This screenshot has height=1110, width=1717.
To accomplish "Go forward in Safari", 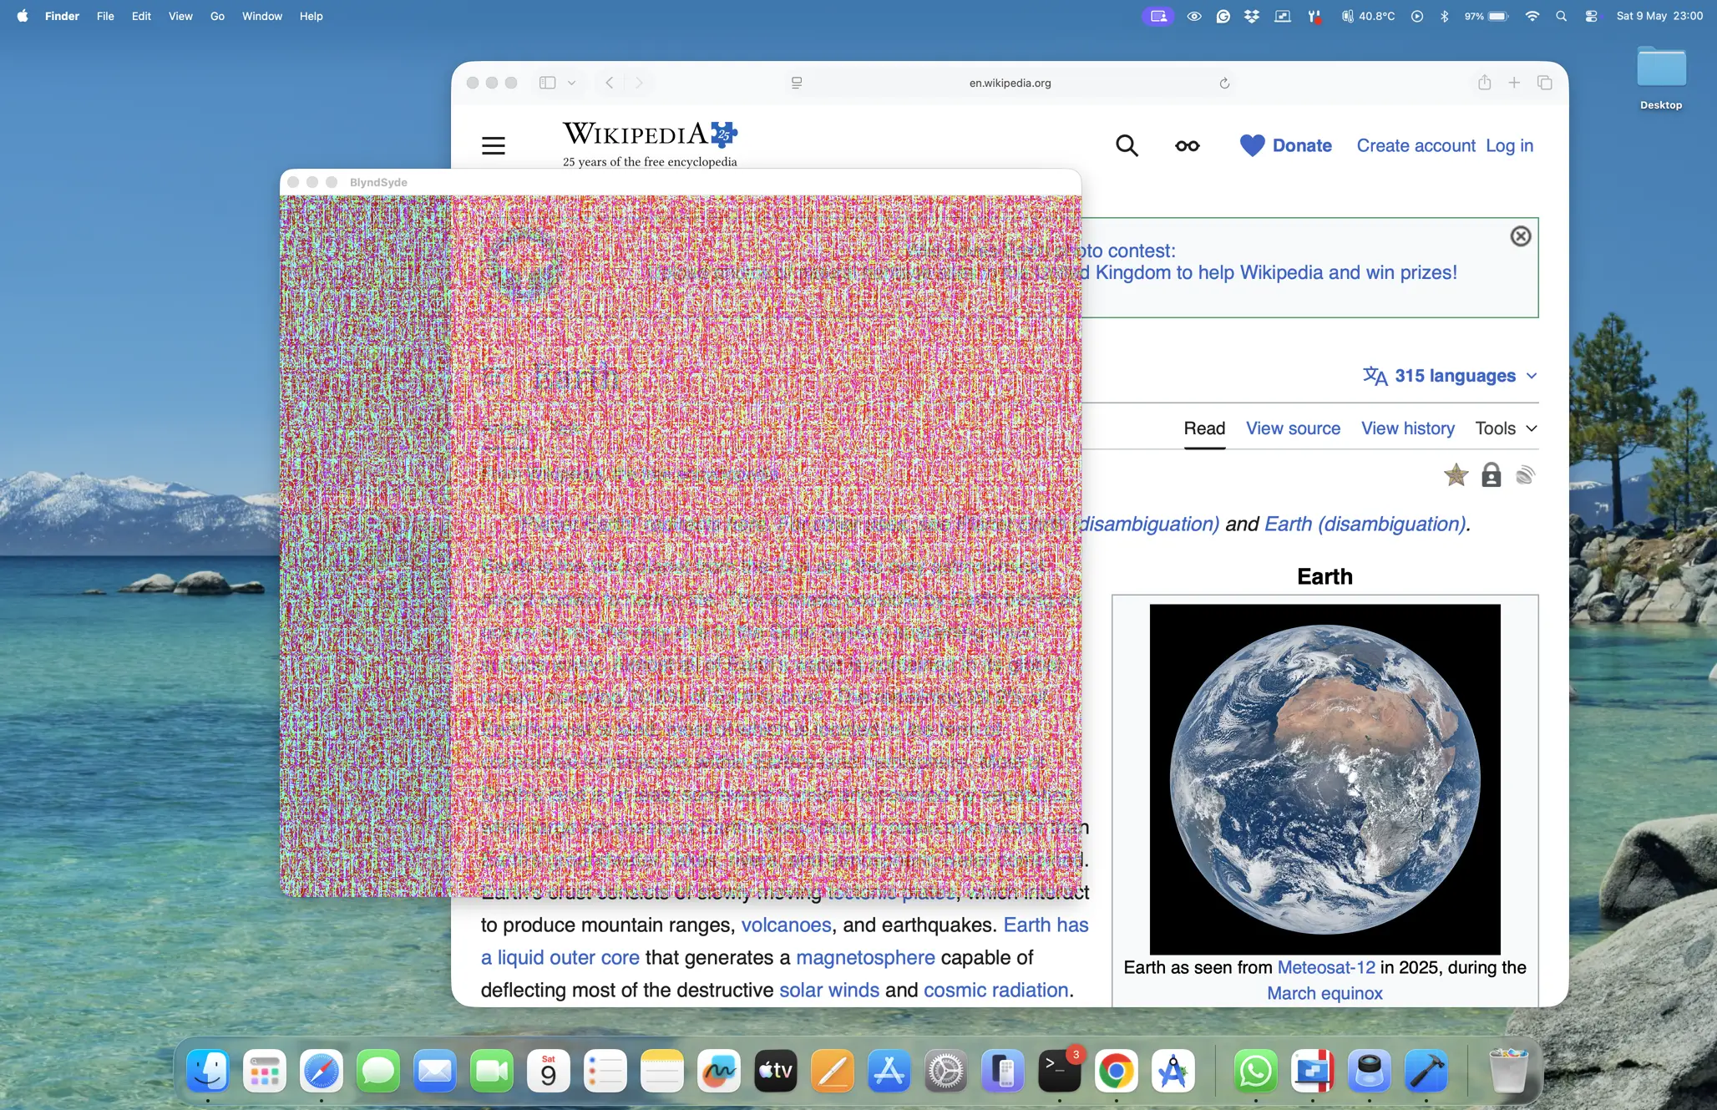I will pyautogui.click(x=639, y=83).
